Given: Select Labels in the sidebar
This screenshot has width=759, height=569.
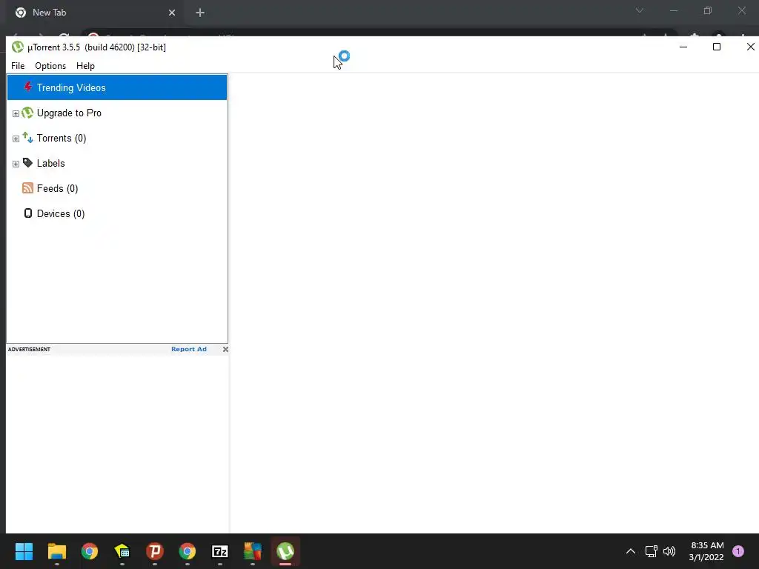Looking at the screenshot, I should click(51, 163).
